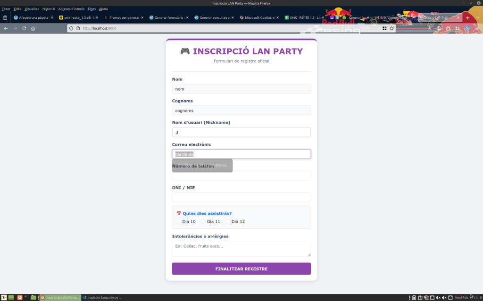Enable the Dia 12 checkbox
The image size is (483, 301).
point(228,222)
